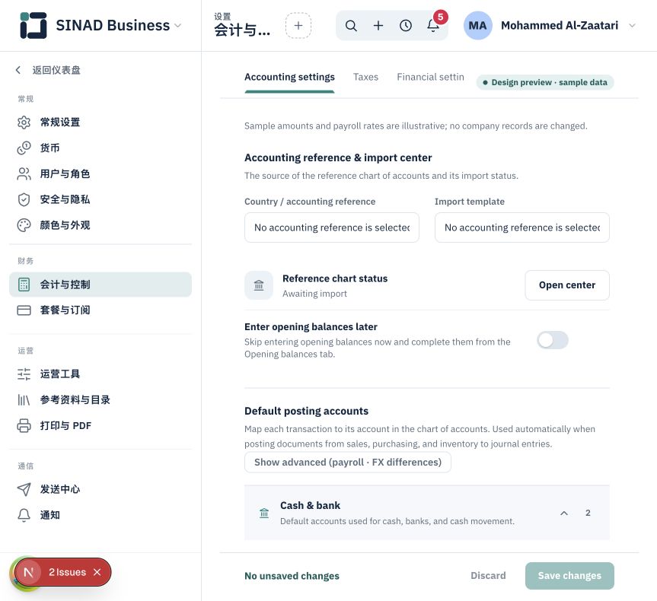Screen dimensions: 657x601
Task: Click the coins icon for 货币
Action: 24,148
